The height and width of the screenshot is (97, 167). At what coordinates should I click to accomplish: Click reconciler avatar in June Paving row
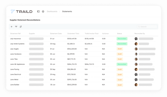[x=136, y=69]
